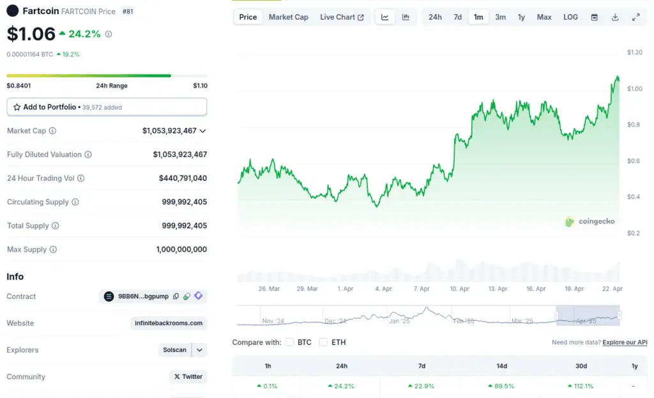Switch to line chart view icon

click(385, 17)
